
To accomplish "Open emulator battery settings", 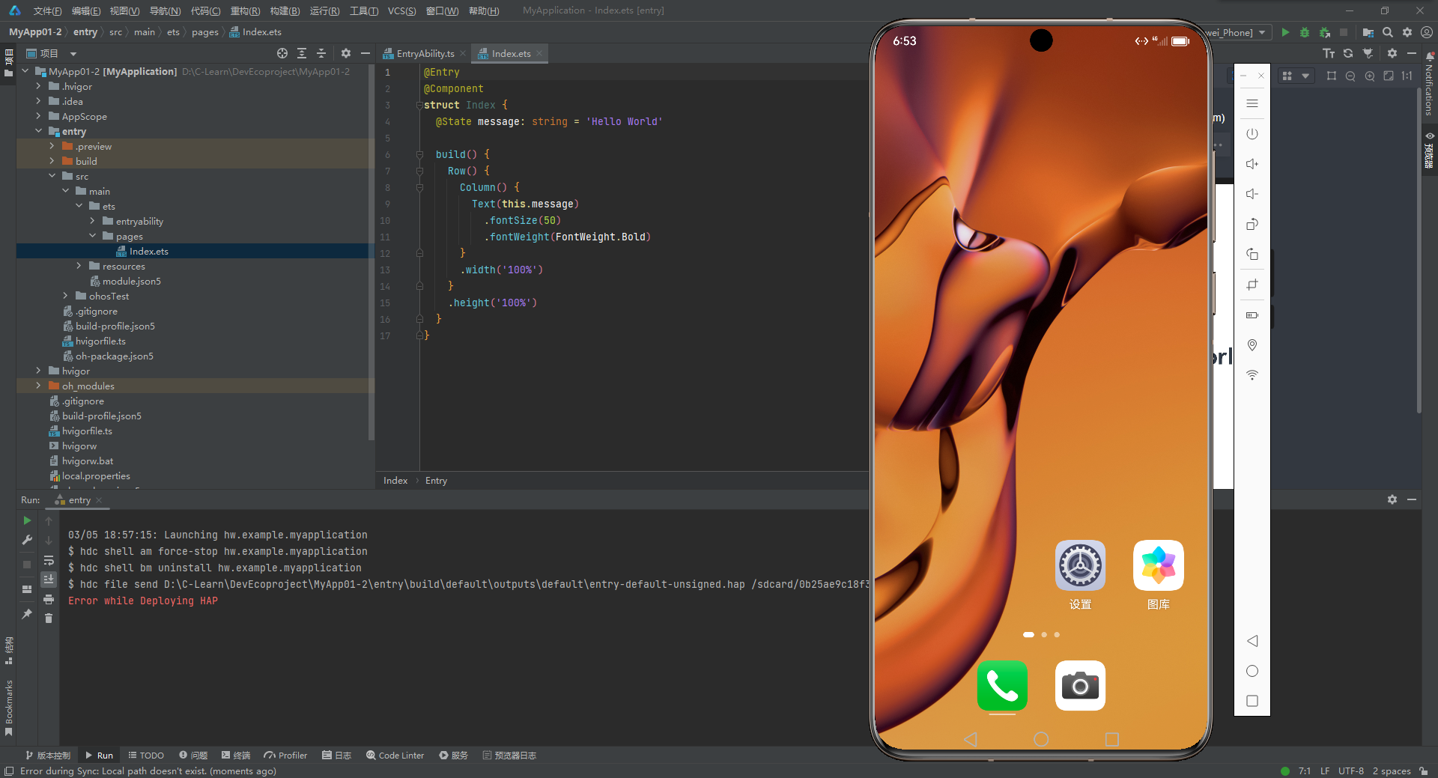I will 1252,315.
